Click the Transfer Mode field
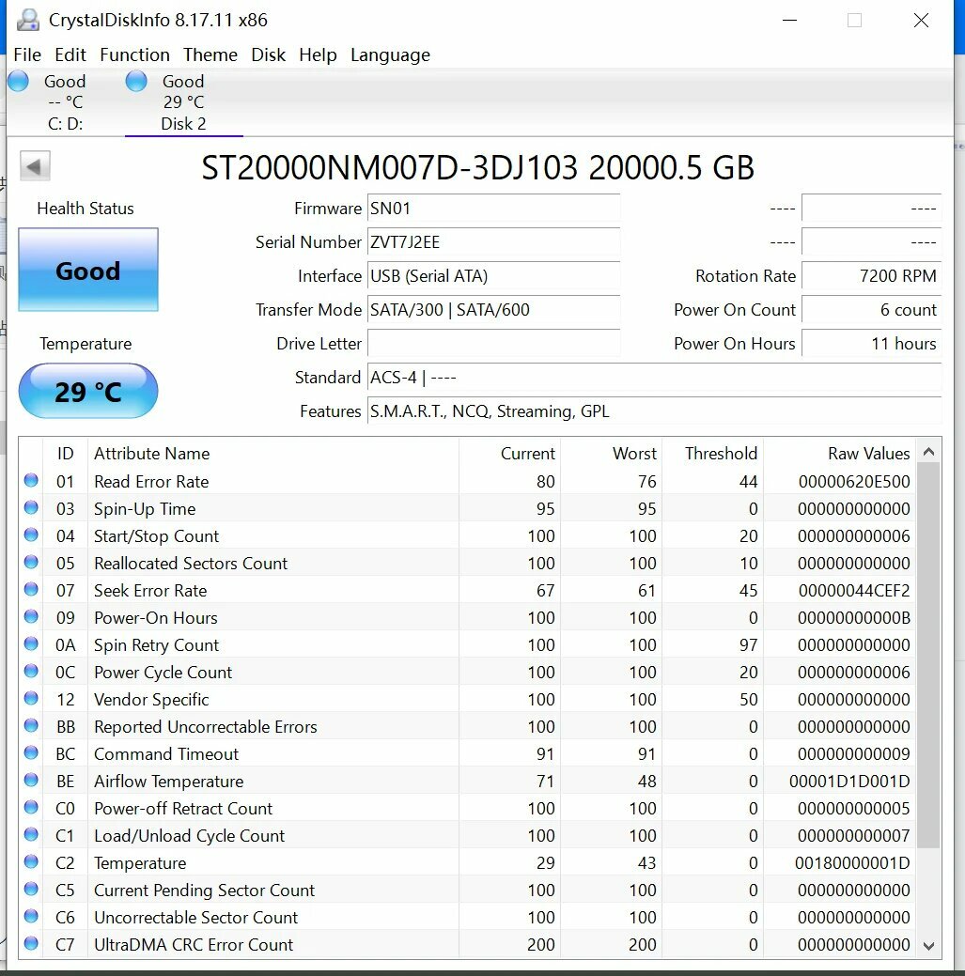 click(493, 309)
